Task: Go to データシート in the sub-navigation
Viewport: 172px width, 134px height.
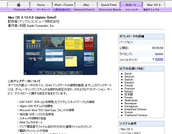Action: [x=44, y=10]
